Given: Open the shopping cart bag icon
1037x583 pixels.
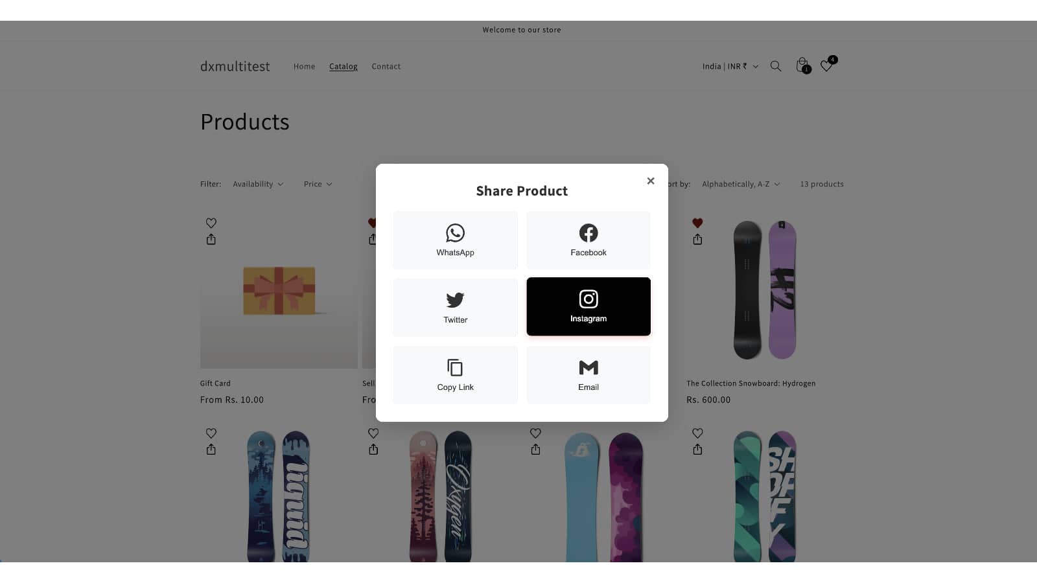Looking at the screenshot, I should [802, 65].
